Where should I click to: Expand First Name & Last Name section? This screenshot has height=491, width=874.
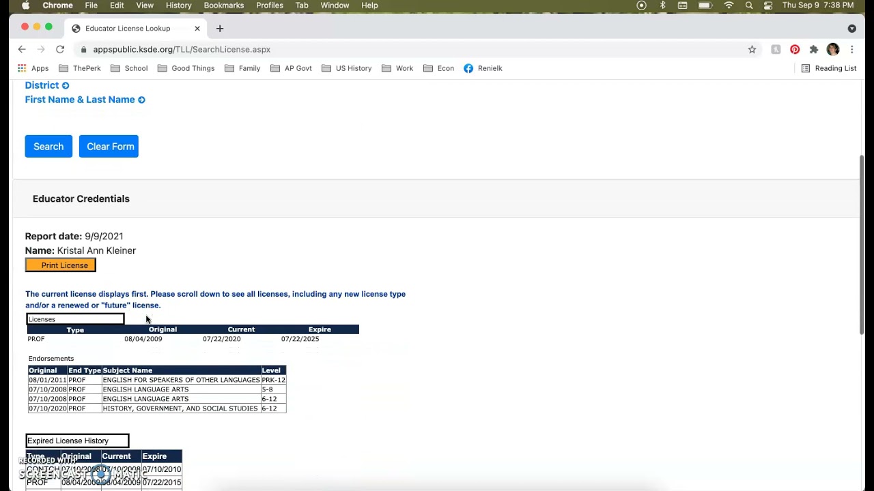tap(85, 100)
